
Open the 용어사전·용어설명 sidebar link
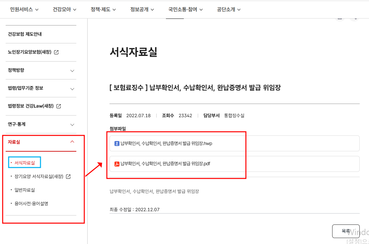[32, 203]
